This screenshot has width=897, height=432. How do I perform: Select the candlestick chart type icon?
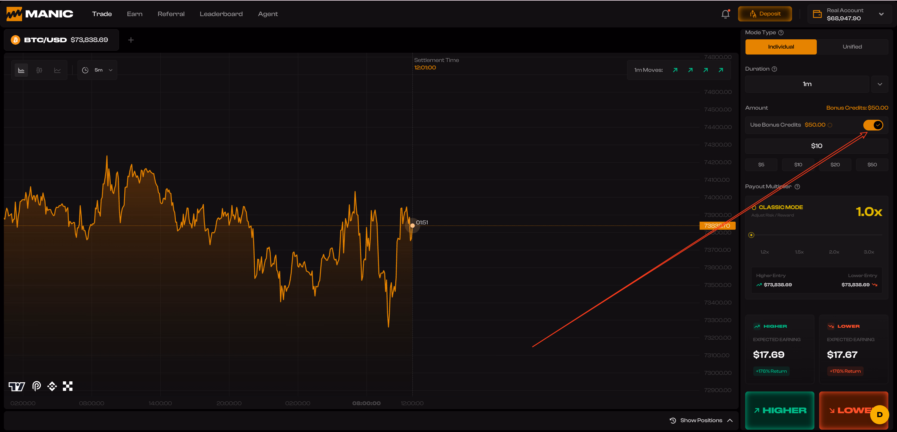[x=39, y=70]
